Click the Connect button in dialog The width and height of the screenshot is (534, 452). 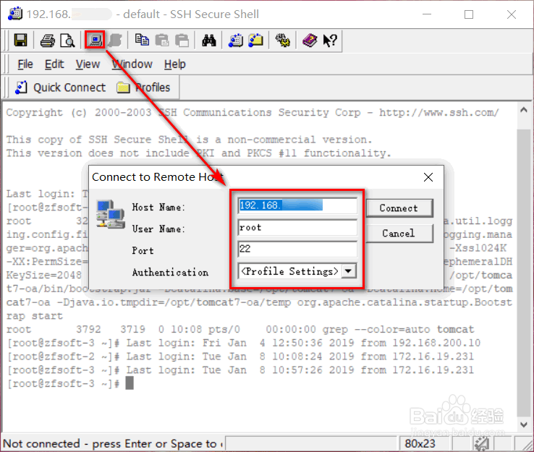tap(399, 208)
